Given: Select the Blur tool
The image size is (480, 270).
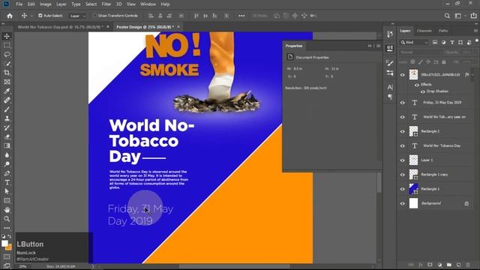Looking at the screenshot, I should click(x=7, y=155).
